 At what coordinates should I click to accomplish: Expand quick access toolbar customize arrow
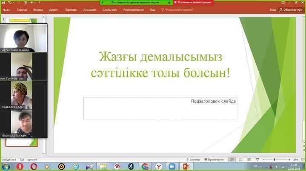coord(40,3)
